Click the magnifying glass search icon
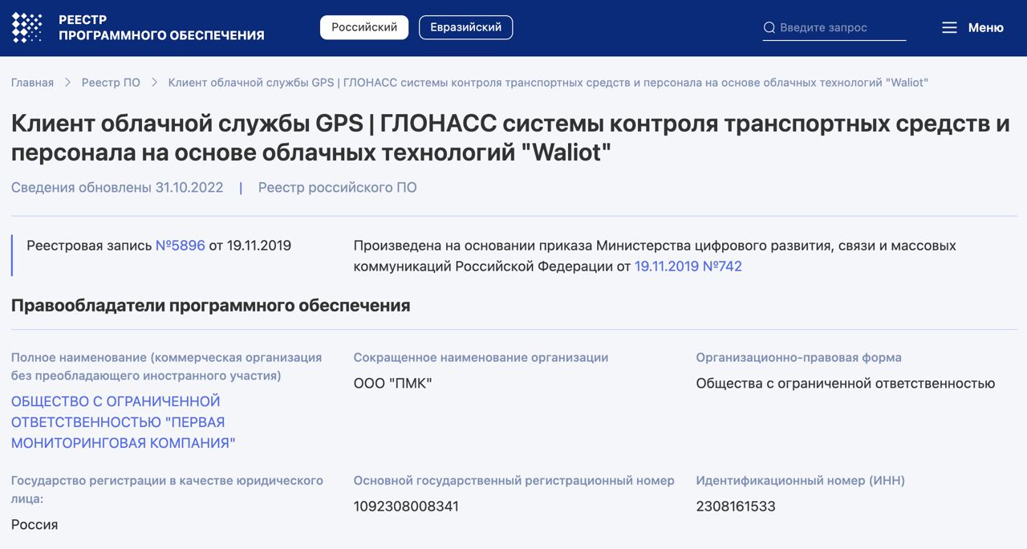Viewport: 1027px width, 549px height. tap(769, 27)
